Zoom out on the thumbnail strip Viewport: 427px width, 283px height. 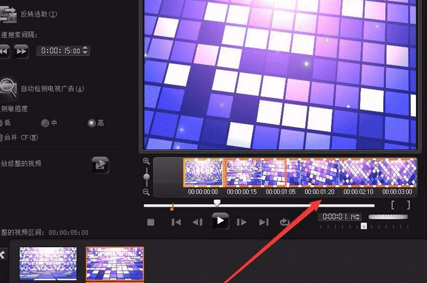(x=146, y=192)
